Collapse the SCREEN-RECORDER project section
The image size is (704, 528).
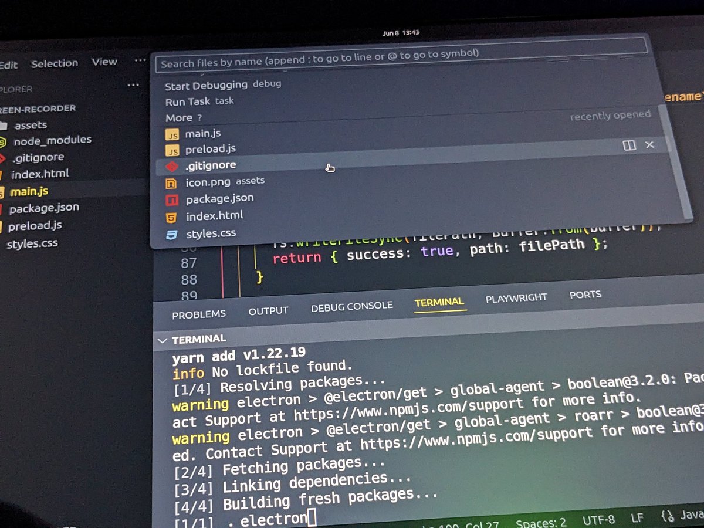(x=38, y=109)
